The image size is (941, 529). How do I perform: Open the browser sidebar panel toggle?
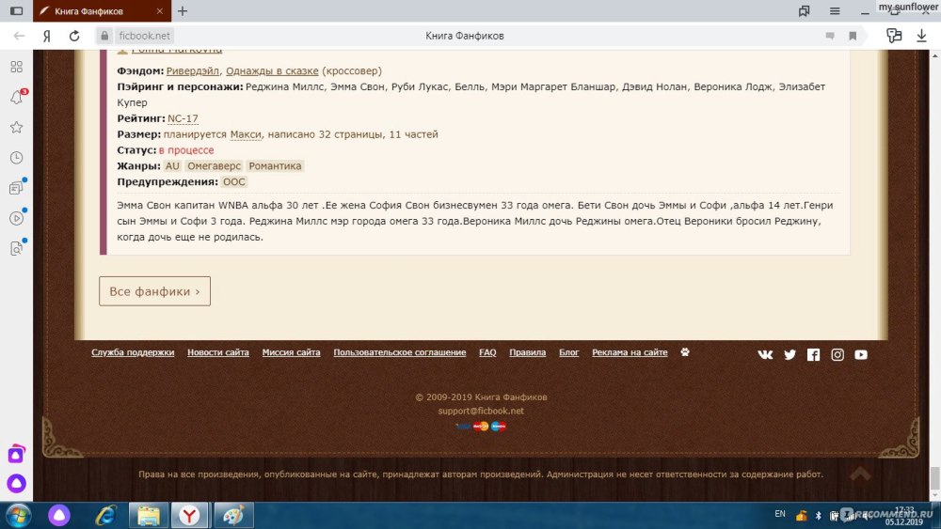[16, 10]
